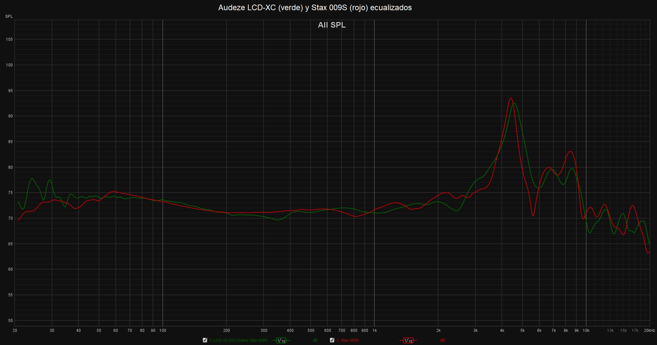Click the 10k label on frequency axis
This screenshot has width=657, height=345.
coord(586,331)
